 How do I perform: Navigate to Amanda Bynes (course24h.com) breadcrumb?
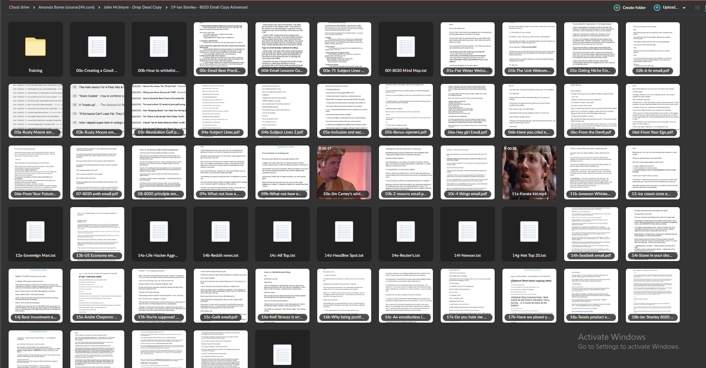point(66,7)
